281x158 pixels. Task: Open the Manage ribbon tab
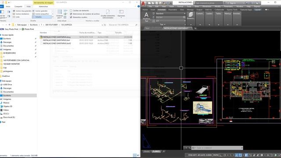tap(190, 10)
